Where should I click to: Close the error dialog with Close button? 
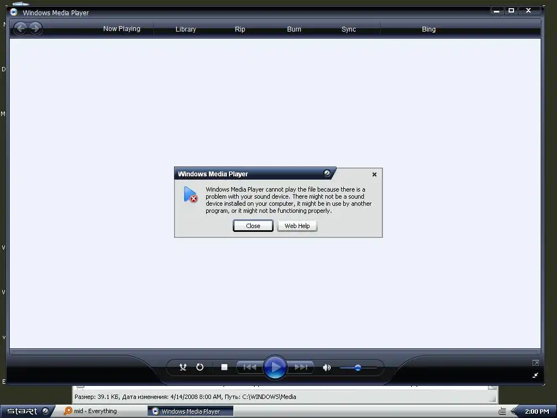click(253, 226)
